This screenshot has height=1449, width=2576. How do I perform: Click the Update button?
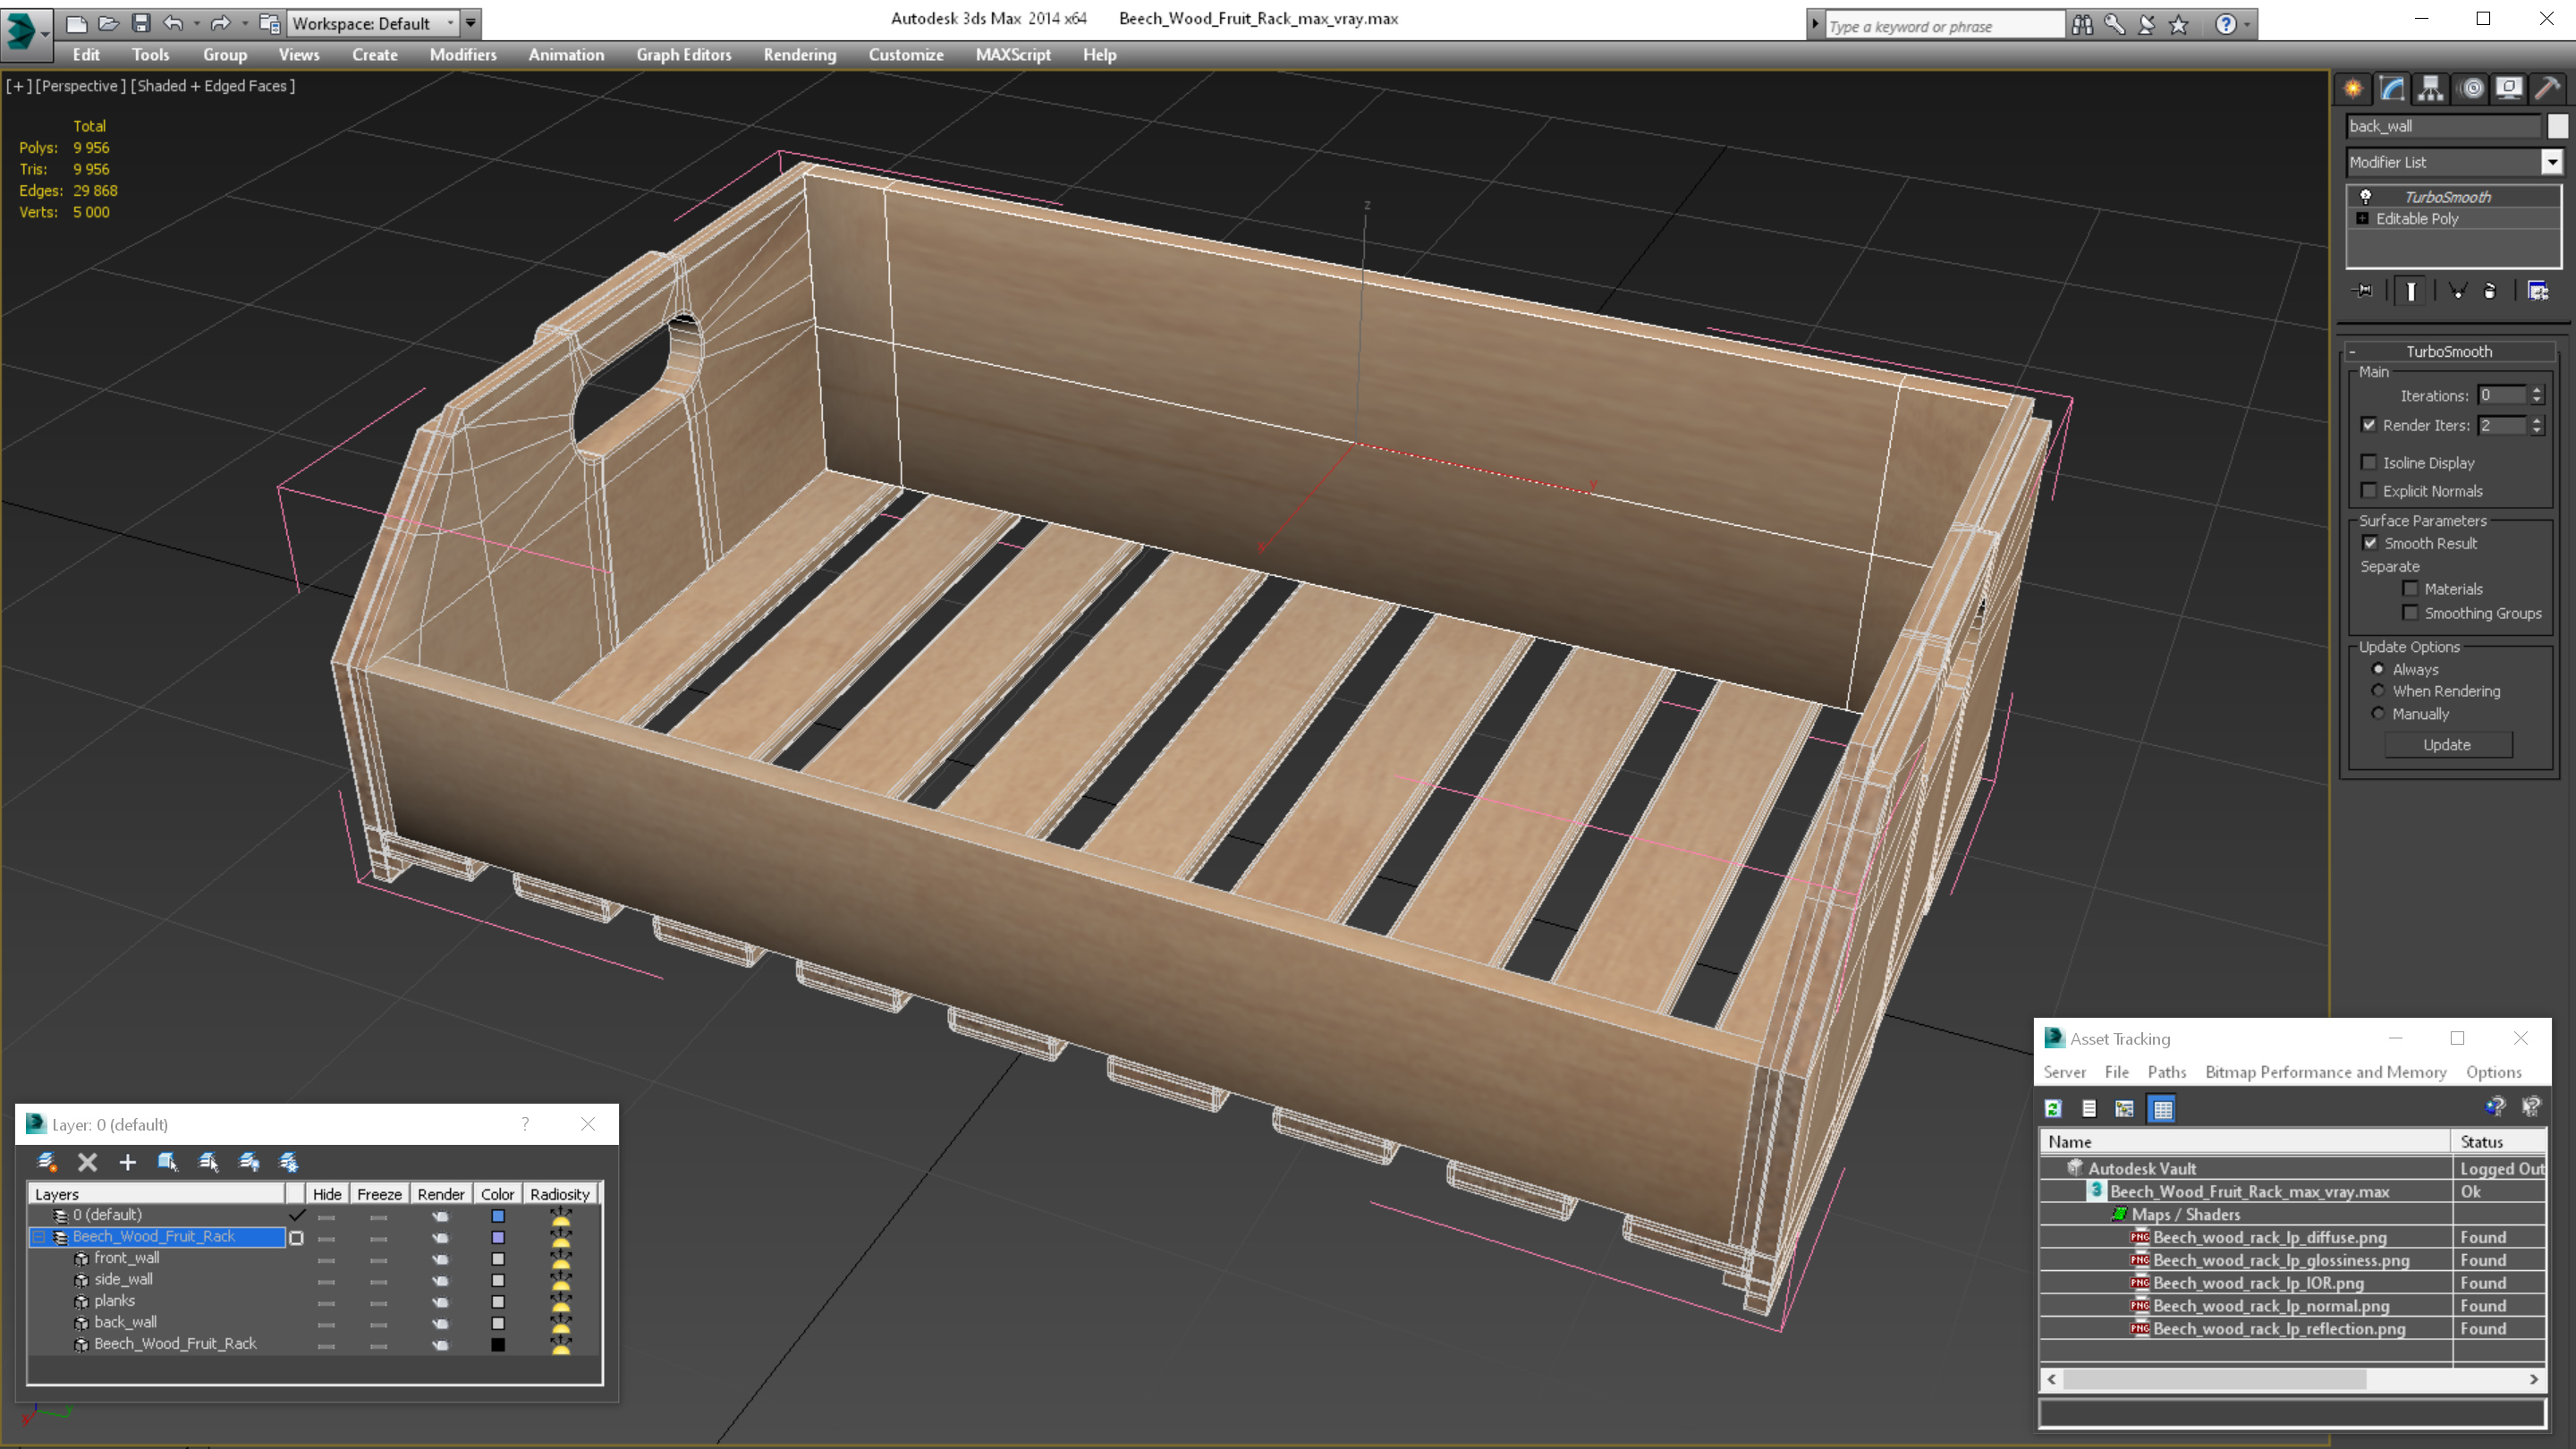pyautogui.click(x=2447, y=744)
